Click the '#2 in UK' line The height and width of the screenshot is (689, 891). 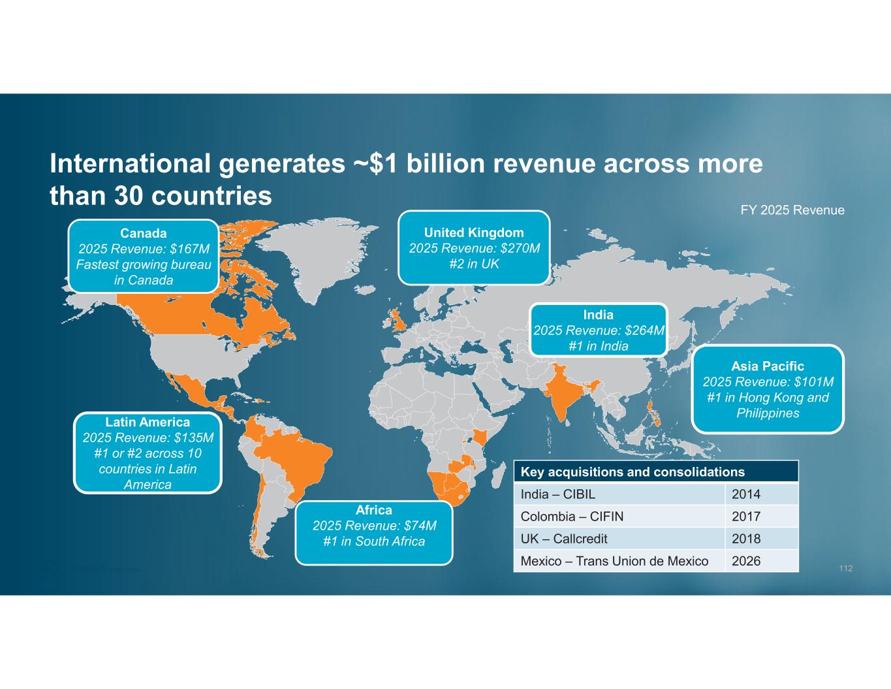click(x=474, y=264)
